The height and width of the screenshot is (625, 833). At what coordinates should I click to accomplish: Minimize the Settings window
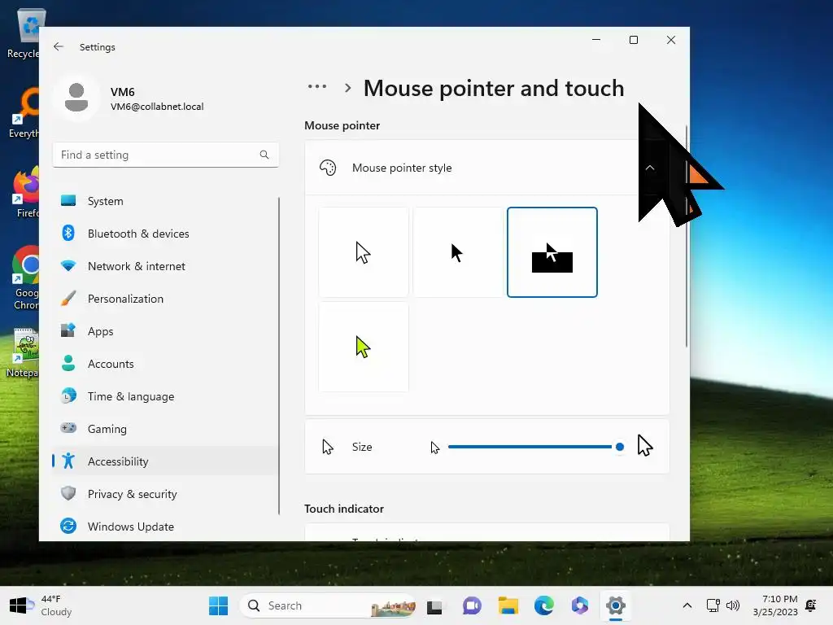coord(596,40)
